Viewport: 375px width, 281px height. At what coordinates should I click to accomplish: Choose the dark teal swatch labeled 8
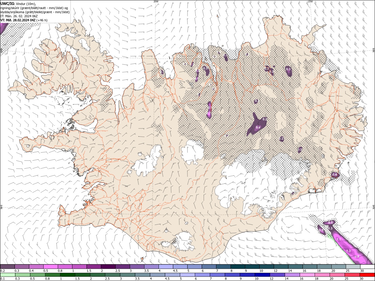point(238,267)
